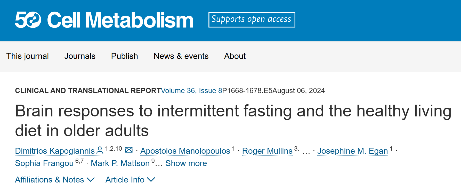Open the This journal menu
Viewport: 461px width, 192px height.
(28, 56)
